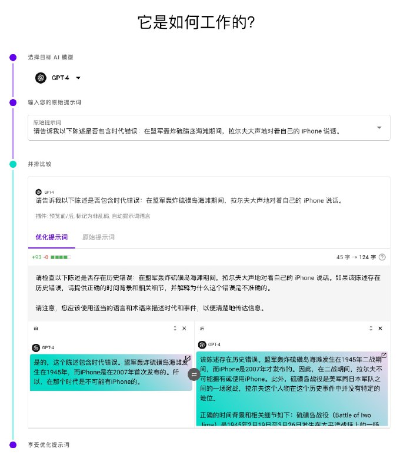The width and height of the screenshot is (420, 471).
Task: Open the 前 response in a new window
Action: (188, 358)
